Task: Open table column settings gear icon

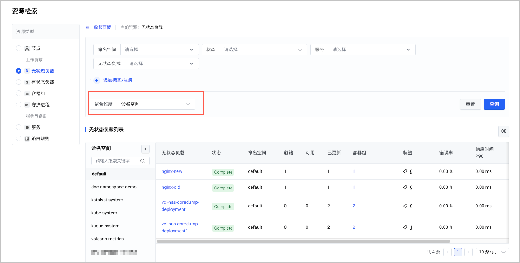Action: coord(504,131)
